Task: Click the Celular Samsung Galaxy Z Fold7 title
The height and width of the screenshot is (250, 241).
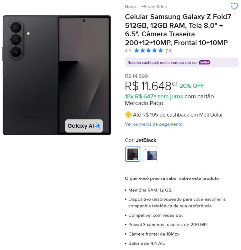Action: point(178,30)
